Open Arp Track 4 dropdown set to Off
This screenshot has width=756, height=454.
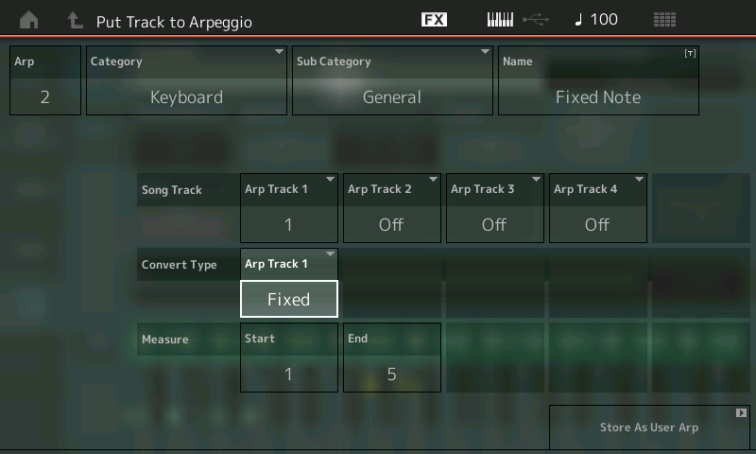[598, 208]
